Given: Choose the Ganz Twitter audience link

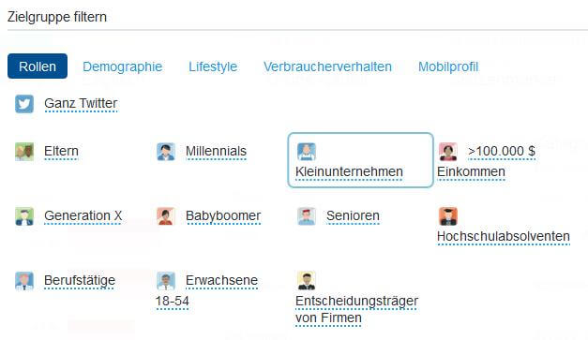Looking at the screenshot, I should [81, 103].
